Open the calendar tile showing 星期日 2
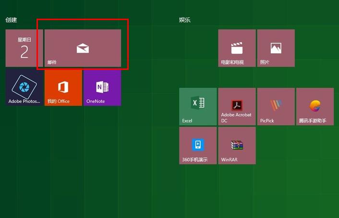 click(x=24, y=48)
